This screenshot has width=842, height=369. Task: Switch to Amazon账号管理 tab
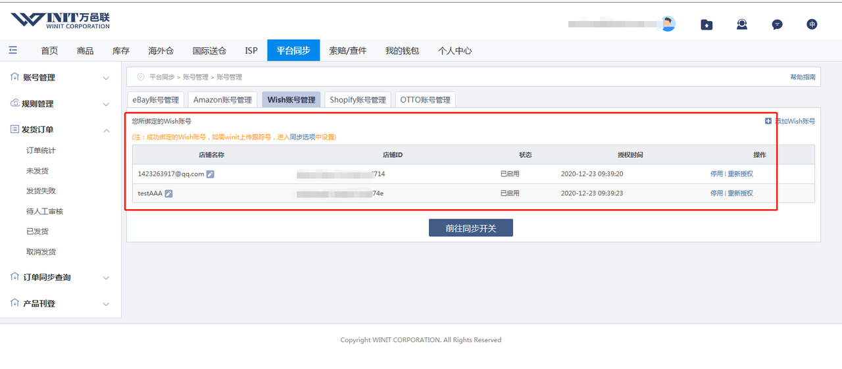point(222,100)
